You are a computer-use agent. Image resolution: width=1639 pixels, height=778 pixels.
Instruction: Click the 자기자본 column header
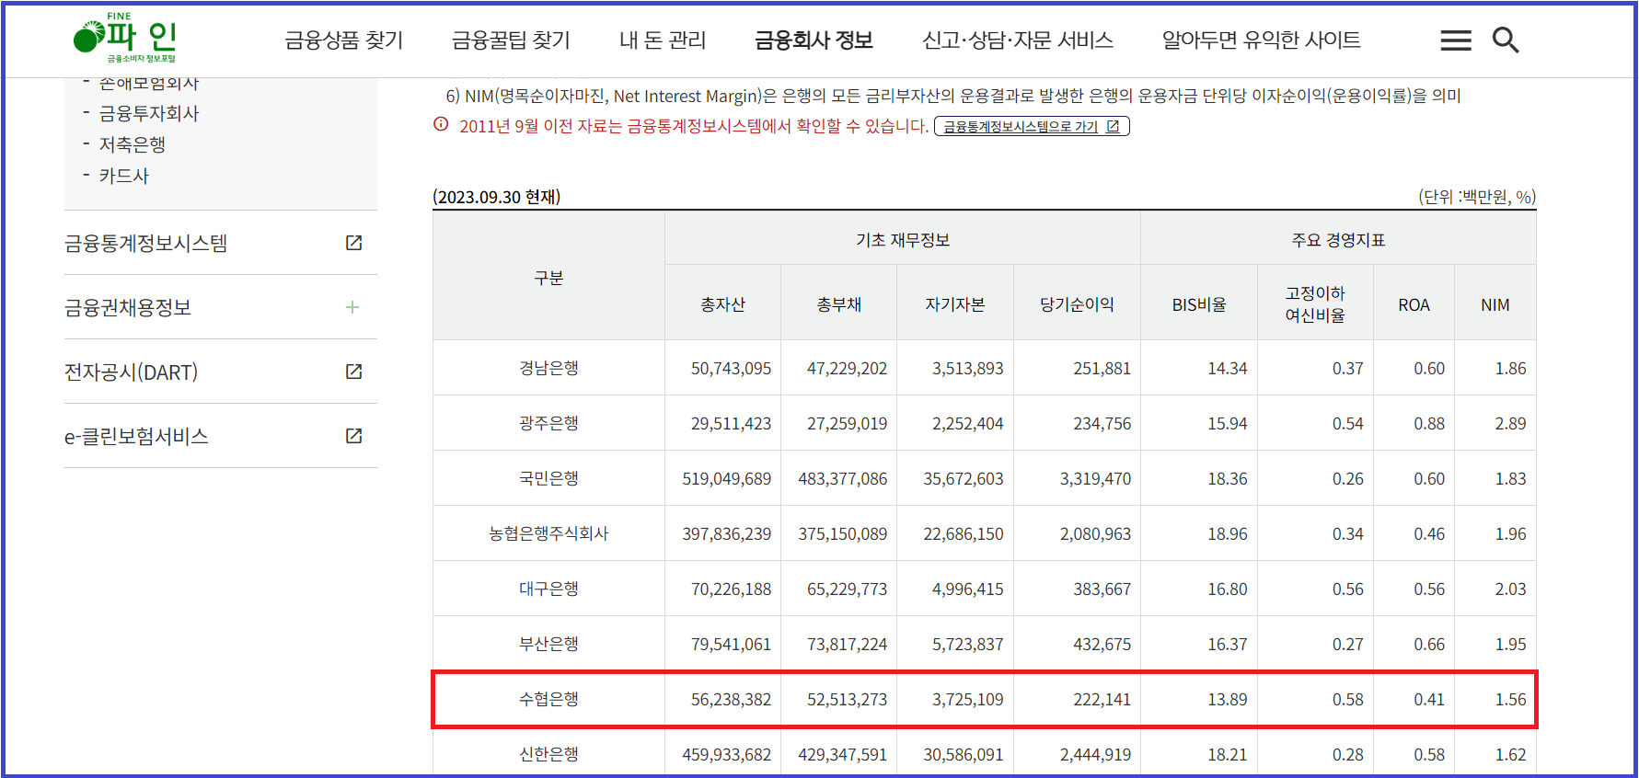[954, 304]
